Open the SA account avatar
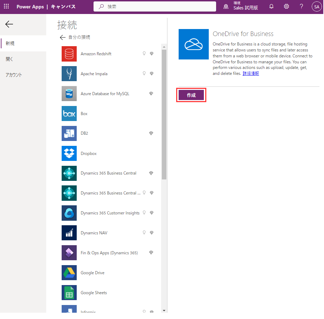 [x=317, y=7]
